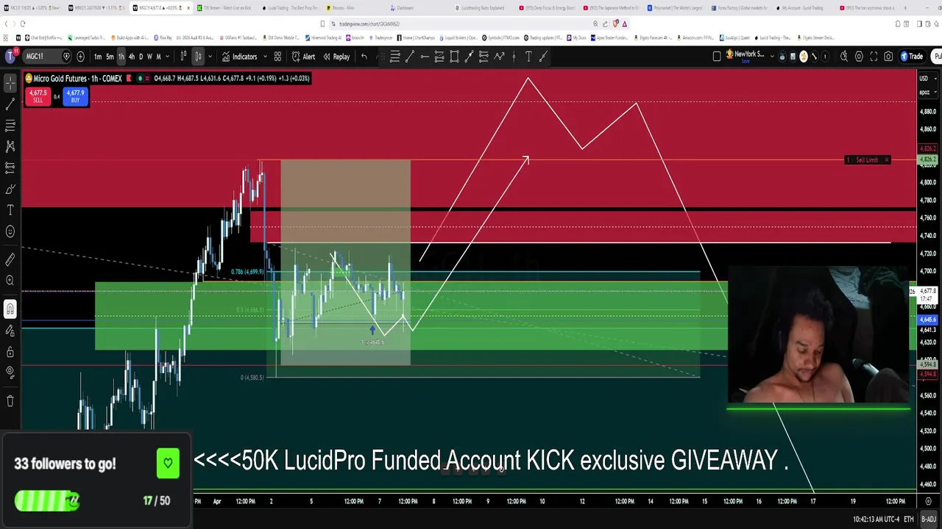Click the compare or add symbol plus icon
Image resolution: width=942 pixels, height=529 pixels.
tap(80, 57)
